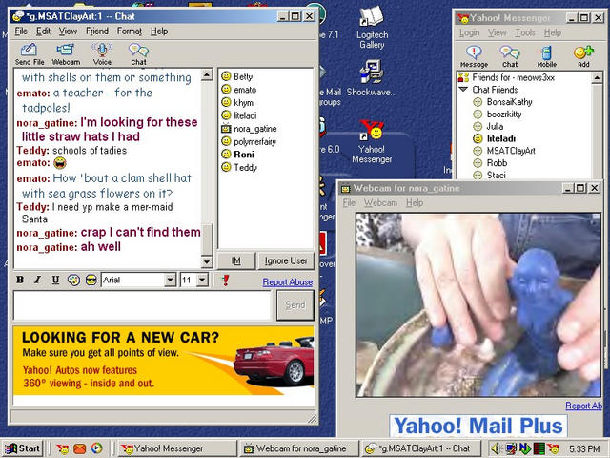Click the new car Yahoo! Autos ad
Image resolution: width=610 pixels, height=458 pixels.
[164, 361]
